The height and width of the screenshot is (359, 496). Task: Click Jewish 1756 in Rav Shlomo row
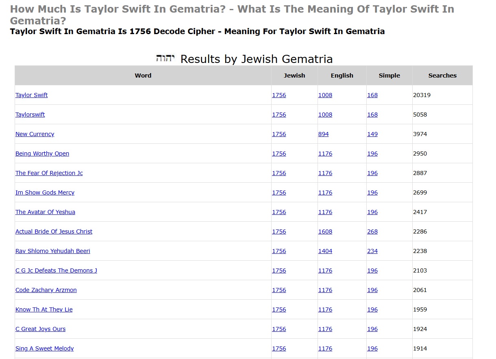[x=279, y=251]
